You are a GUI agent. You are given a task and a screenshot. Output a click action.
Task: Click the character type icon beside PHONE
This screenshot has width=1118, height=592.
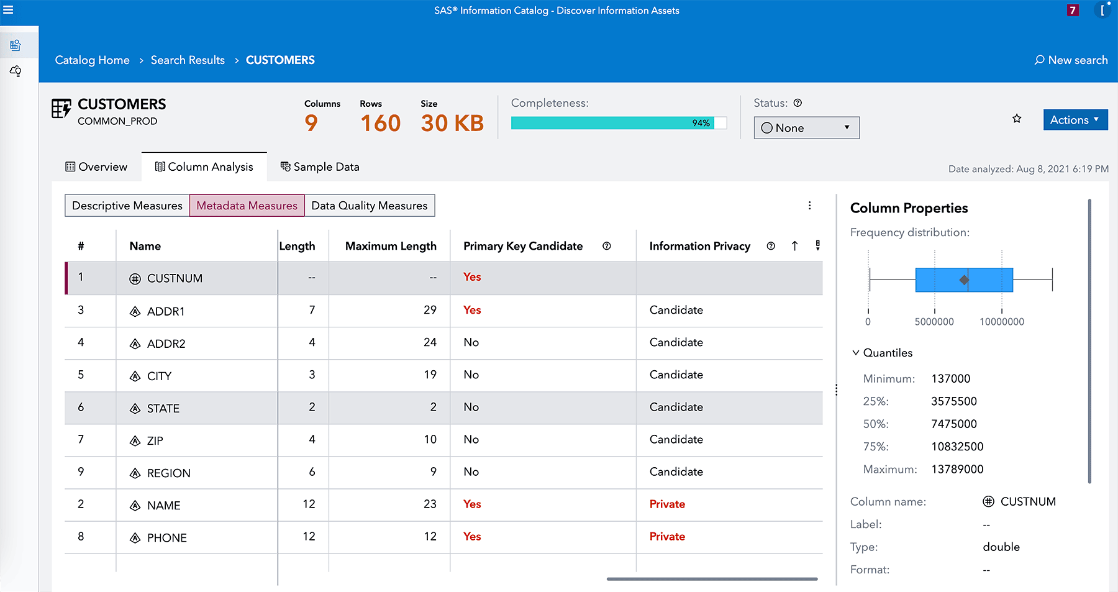pyautogui.click(x=135, y=538)
